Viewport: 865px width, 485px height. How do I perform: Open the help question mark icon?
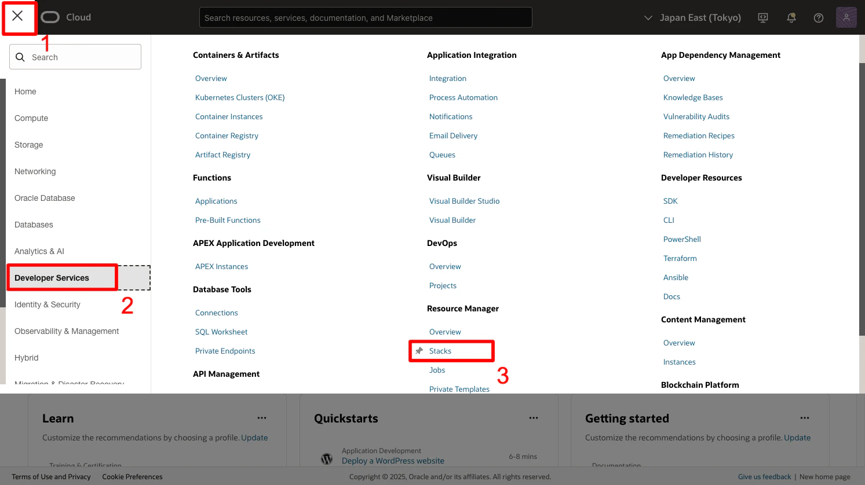(x=819, y=18)
